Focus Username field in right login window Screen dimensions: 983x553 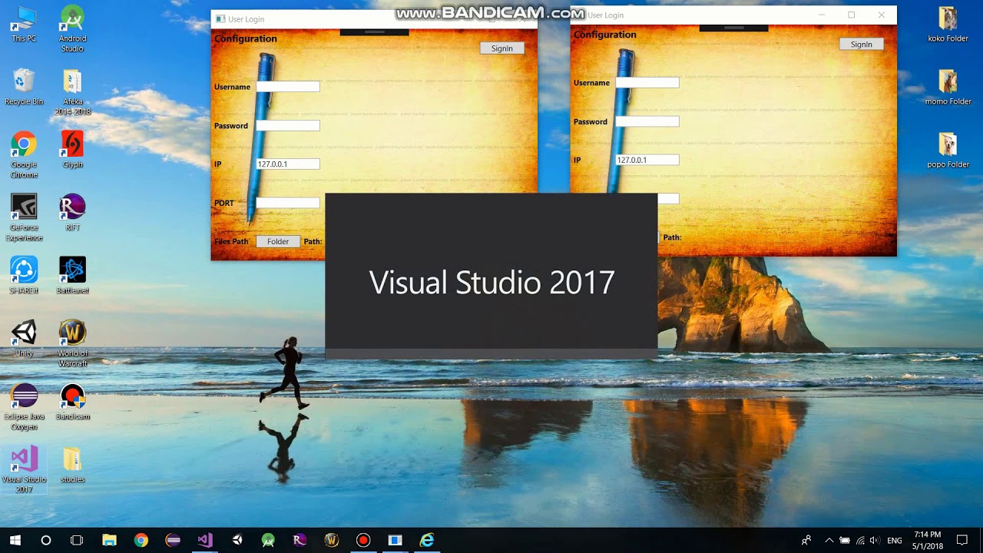point(647,82)
